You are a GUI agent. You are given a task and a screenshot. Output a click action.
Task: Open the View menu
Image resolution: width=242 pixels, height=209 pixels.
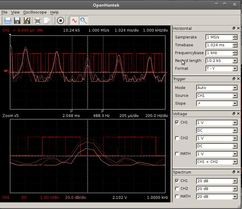(x=15, y=12)
